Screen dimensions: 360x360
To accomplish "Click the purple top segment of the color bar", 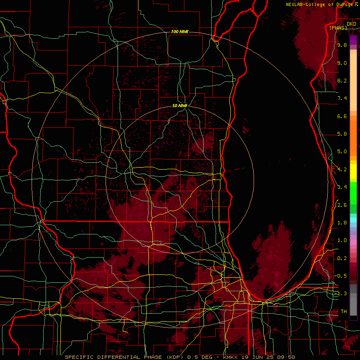I will [x=353, y=40].
